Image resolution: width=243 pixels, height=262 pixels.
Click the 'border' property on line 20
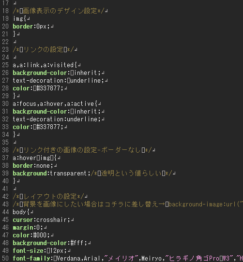(x=23, y=27)
